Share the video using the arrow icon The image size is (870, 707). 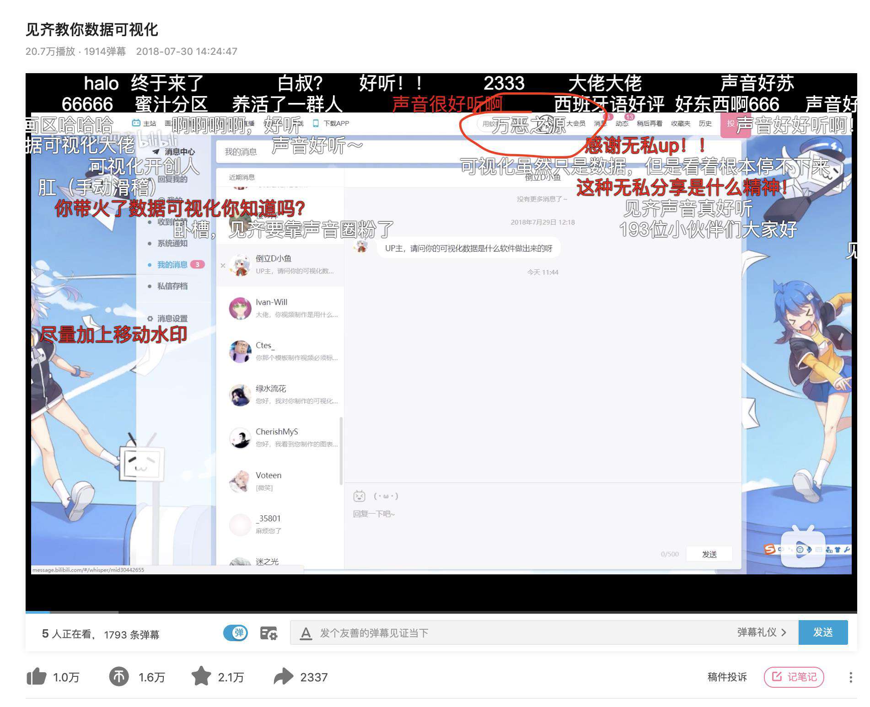tap(284, 677)
